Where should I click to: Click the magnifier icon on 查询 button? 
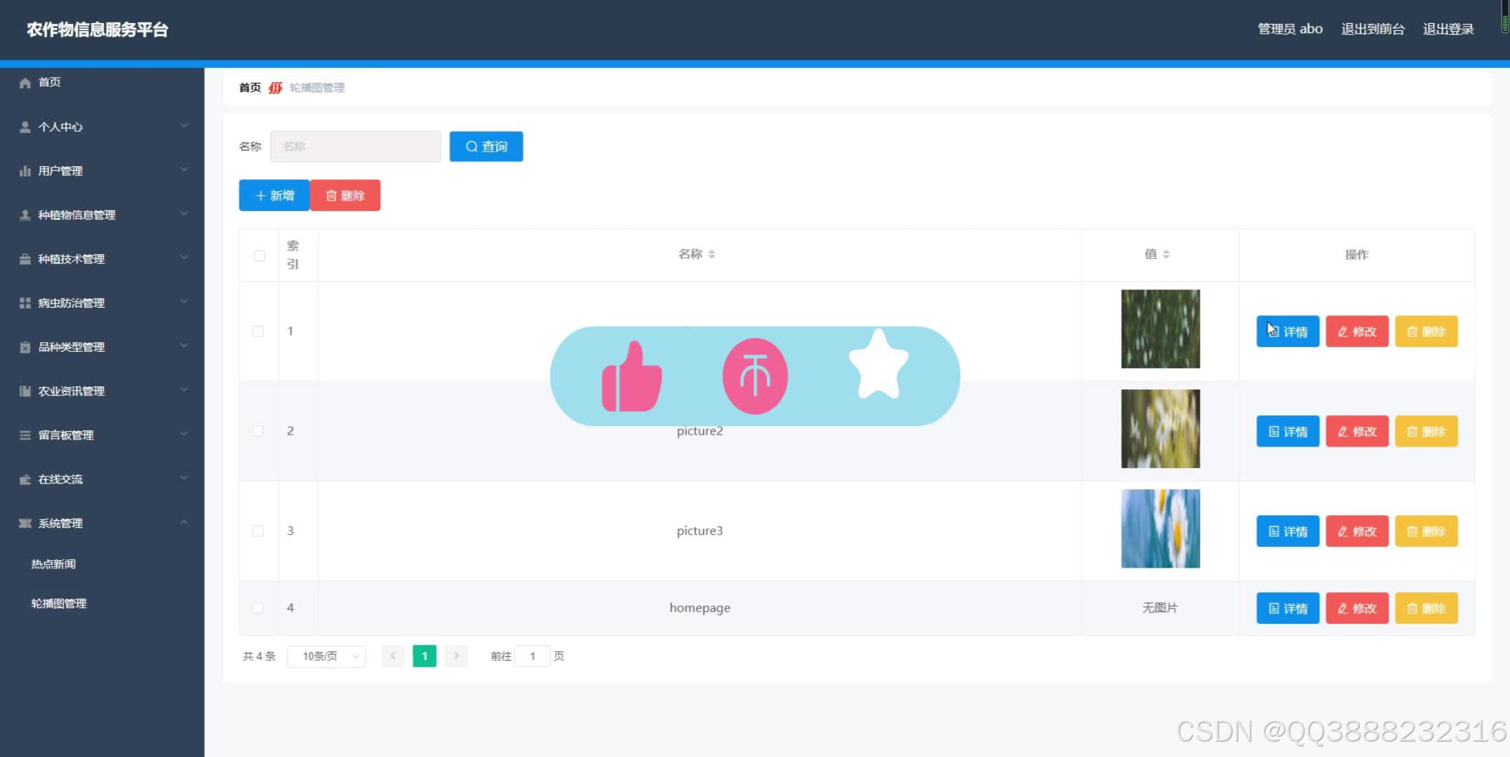click(472, 146)
